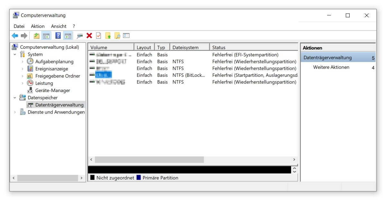Click the up one level folder icon
The height and width of the screenshot is (202, 386).
click(x=37, y=36)
